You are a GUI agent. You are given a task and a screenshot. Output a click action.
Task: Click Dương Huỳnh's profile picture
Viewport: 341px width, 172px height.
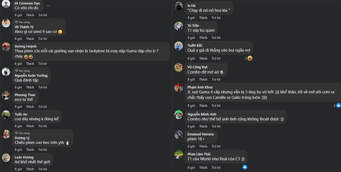pos(6,47)
